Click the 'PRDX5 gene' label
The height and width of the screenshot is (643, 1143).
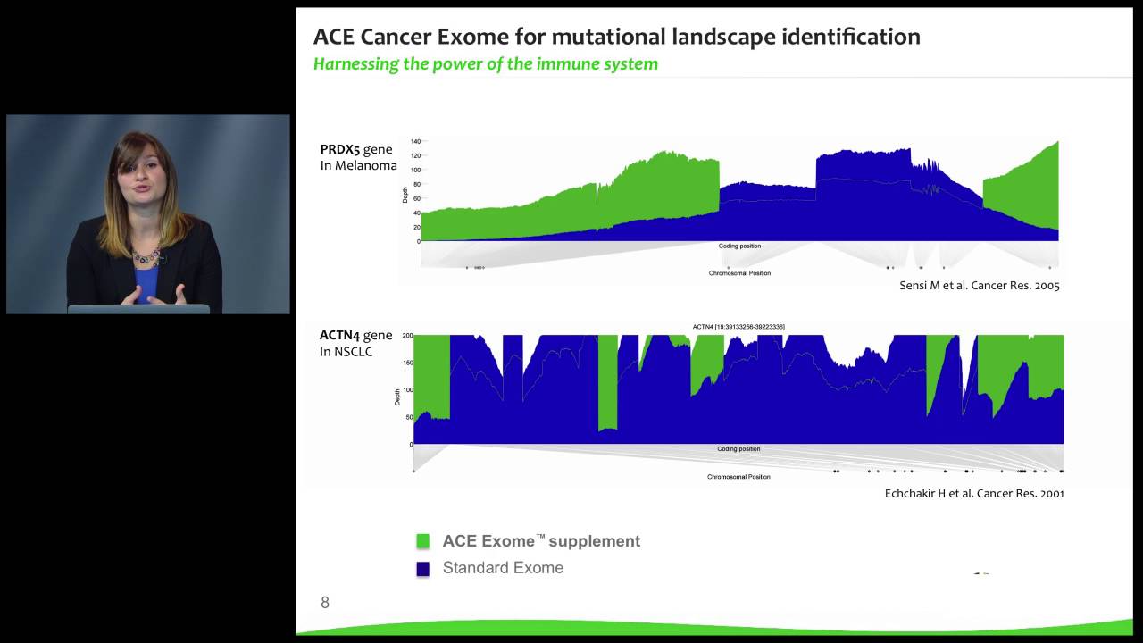[356, 149]
